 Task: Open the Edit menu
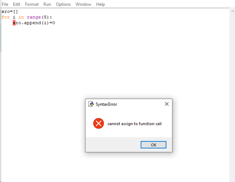pyautogui.click(x=17, y=4)
